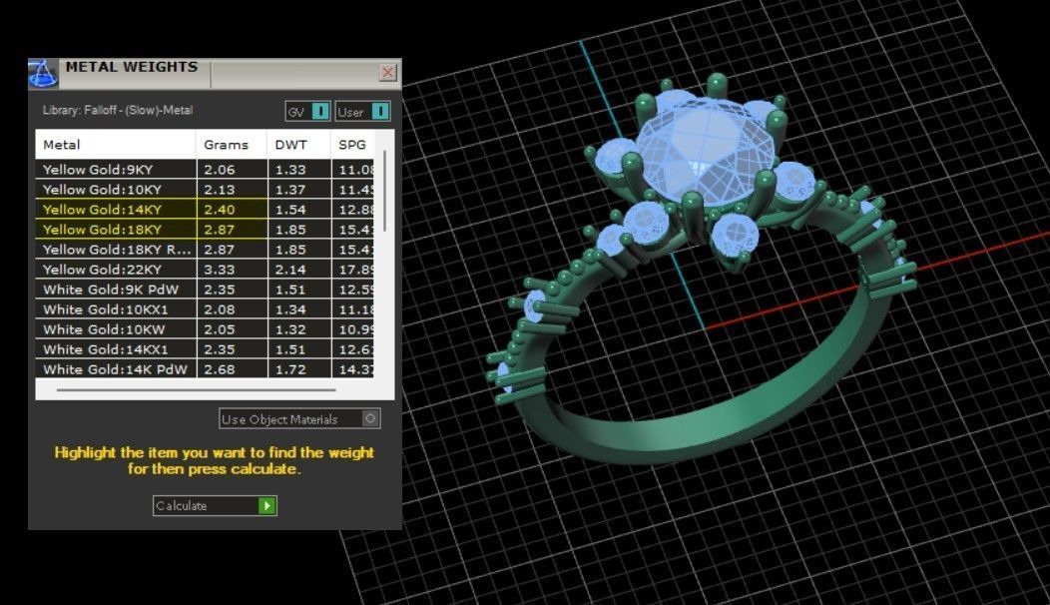The width and height of the screenshot is (1050, 605).
Task: Click the 1.72 DWT value for 14K PdW
Action: point(290,369)
